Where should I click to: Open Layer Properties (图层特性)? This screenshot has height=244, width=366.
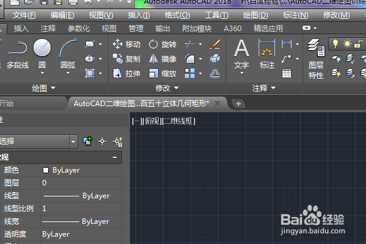[316, 59]
